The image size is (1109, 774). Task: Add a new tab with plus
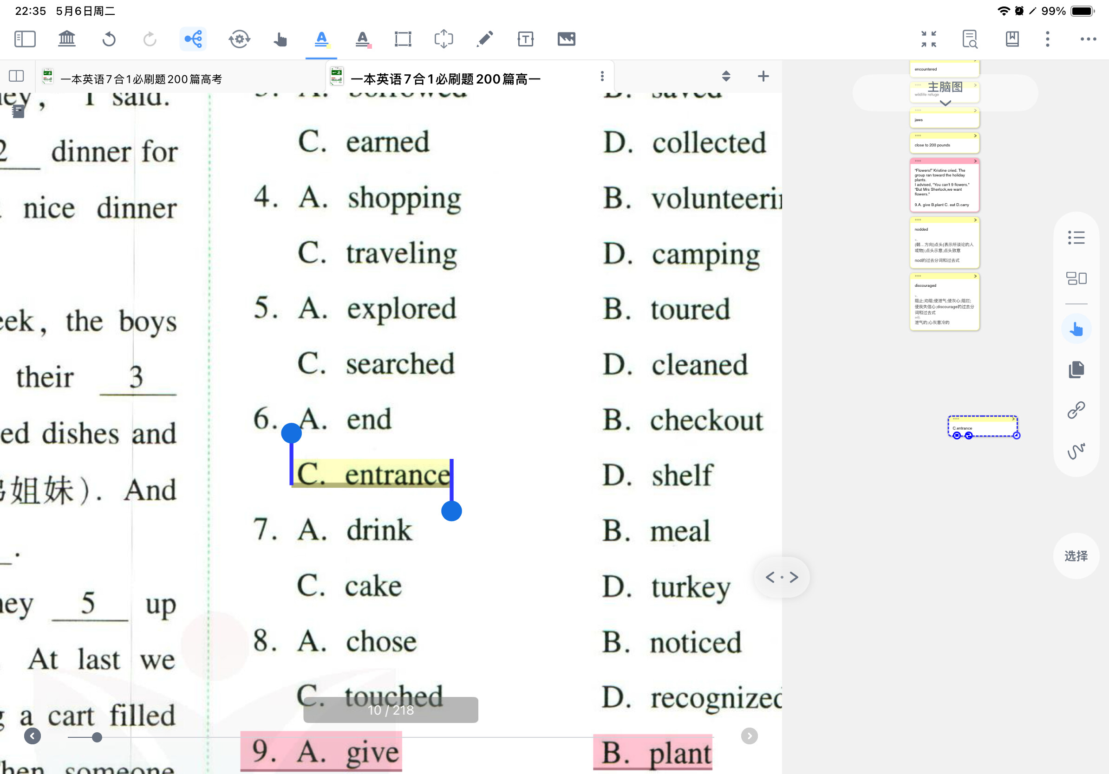pyautogui.click(x=763, y=76)
